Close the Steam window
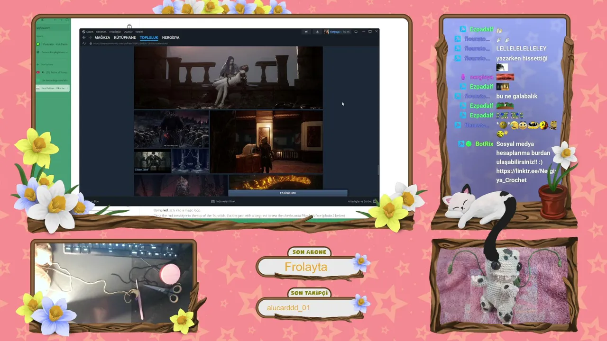The width and height of the screenshot is (607, 341). point(377,32)
